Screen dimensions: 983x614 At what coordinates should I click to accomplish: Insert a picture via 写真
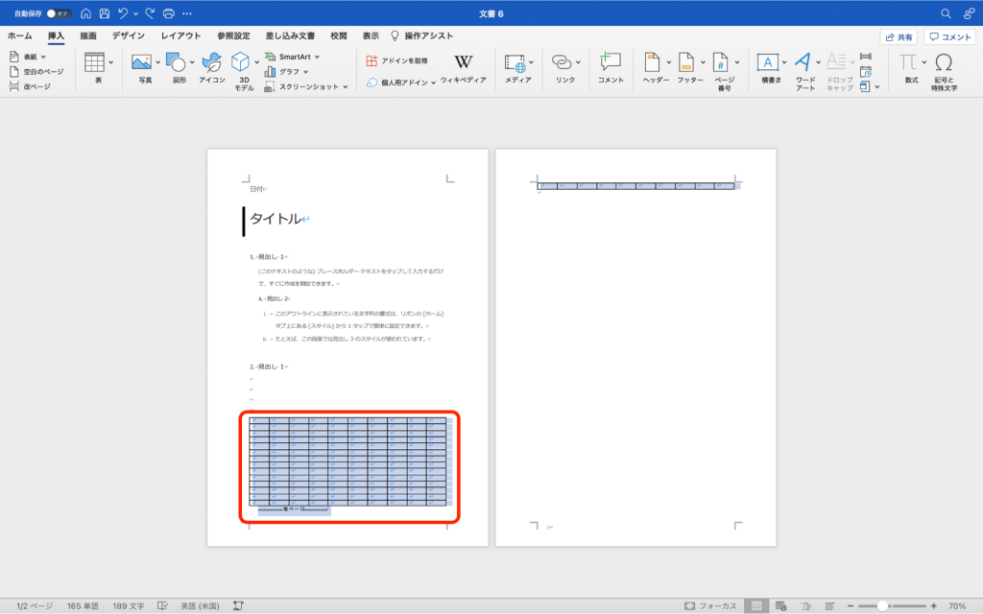coord(142,62)
